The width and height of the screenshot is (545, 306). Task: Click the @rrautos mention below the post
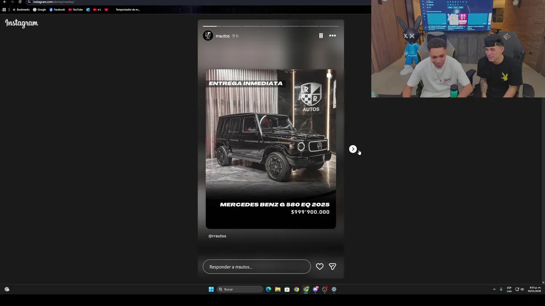(217, 236)
